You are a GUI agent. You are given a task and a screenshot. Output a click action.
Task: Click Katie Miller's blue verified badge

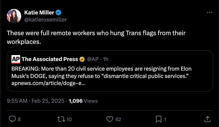tap(58, 13)
